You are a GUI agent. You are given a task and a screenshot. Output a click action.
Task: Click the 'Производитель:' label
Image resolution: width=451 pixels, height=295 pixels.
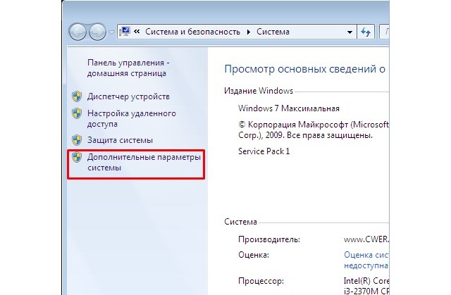pos(269,239)
